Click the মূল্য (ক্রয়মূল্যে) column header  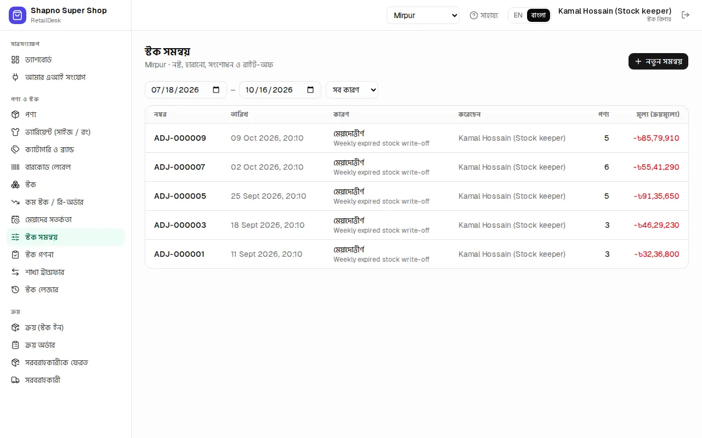658,114
